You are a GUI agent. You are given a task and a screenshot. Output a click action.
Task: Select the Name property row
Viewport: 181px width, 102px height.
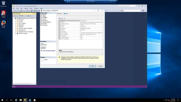(82, 21)
